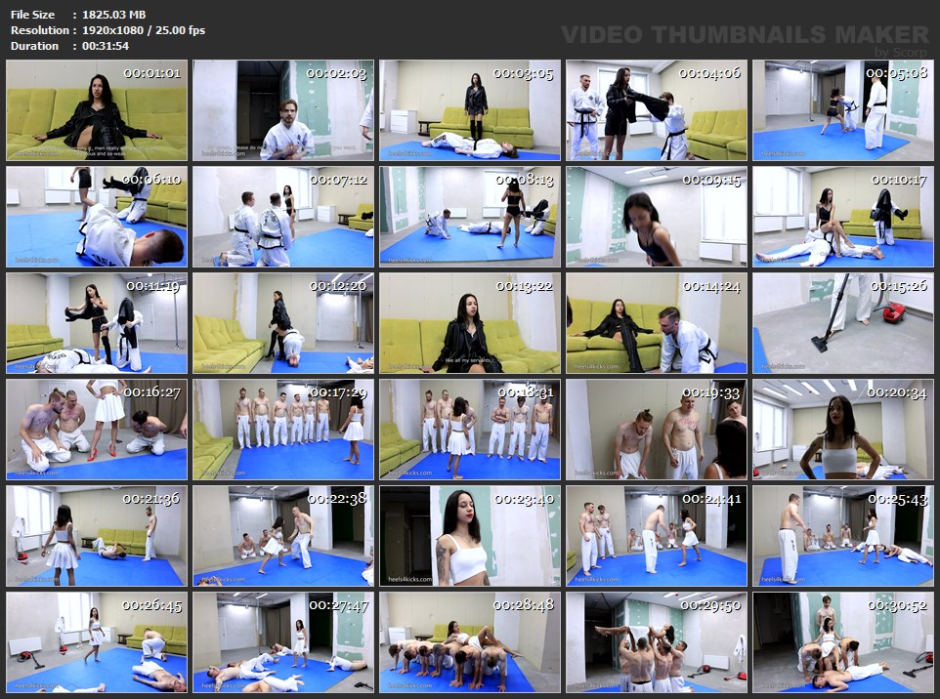Open the last thumbnail at 00:30:52
The width and height of the screenshot is (940, 699).
pyautogui.click(x=842, y=642)
